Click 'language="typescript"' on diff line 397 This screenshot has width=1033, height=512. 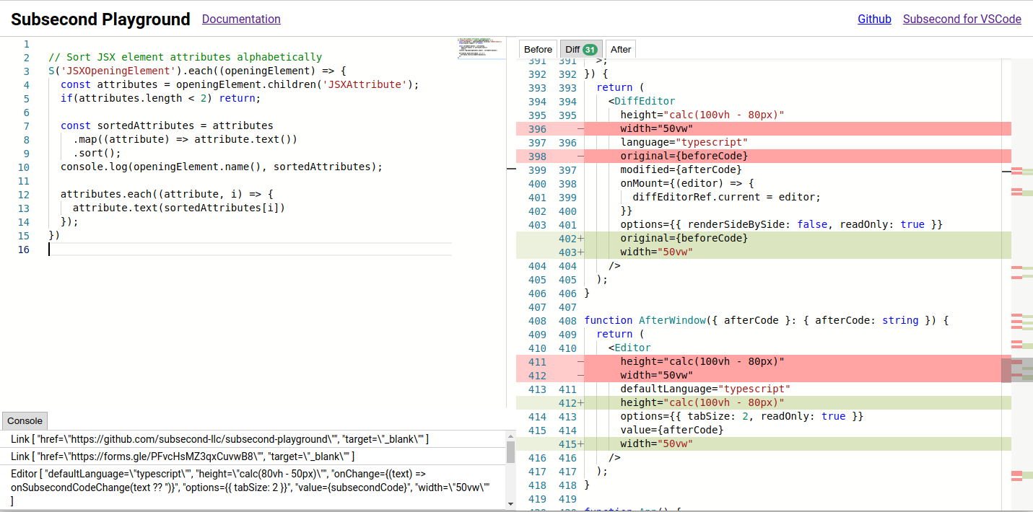(x=684, y=143)
